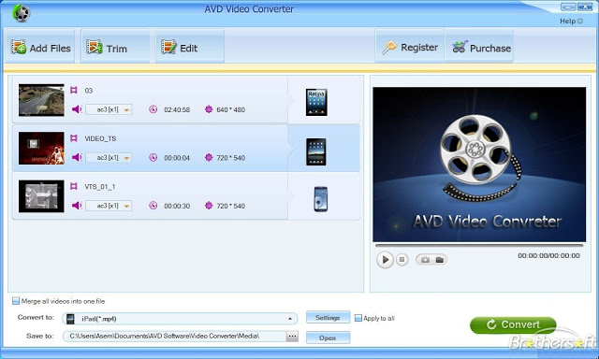Open the audio track dropdown for VTS_01_1

pyautogui.click(x=109, y=206)
